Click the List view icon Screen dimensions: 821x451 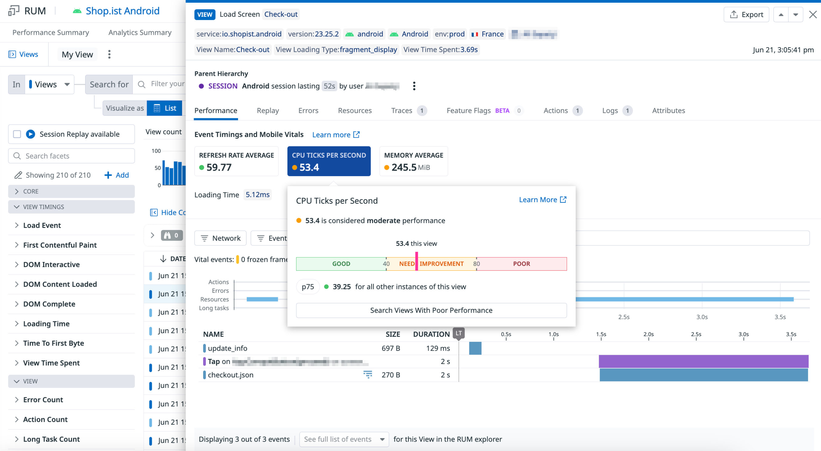click(157, 109)
